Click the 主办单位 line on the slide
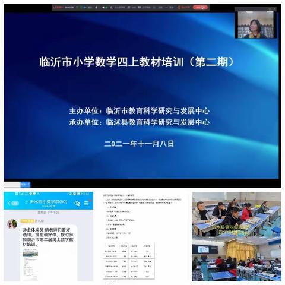The image size is (285, 285). point(139,111)
